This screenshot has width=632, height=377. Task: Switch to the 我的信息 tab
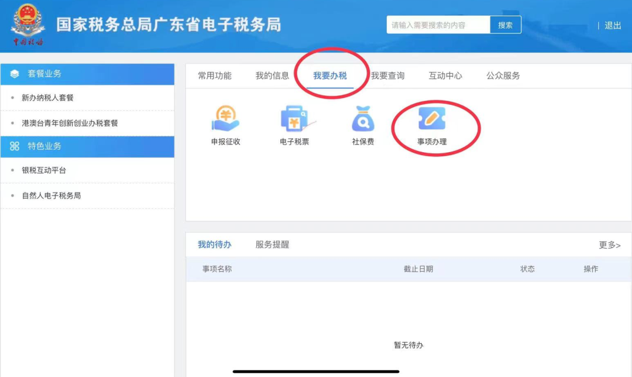pos(272,76)
